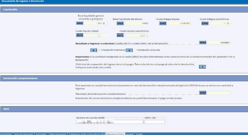
Task: Click the Declaración complementaria section header
Action: [124, 78]
